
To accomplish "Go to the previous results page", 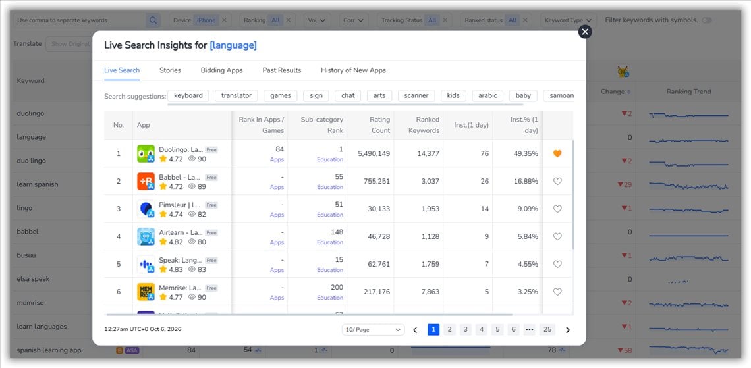I will point(415,330).
